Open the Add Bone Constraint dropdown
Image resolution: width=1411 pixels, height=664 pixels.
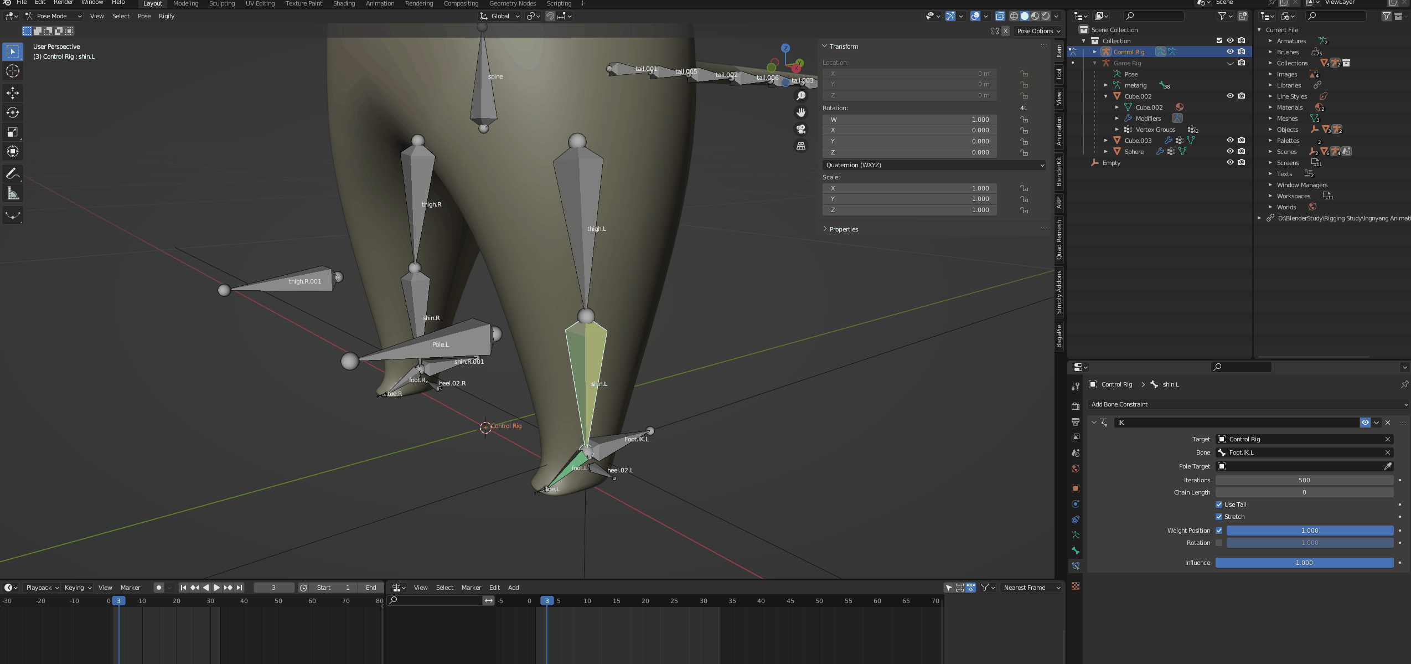click(1247, 404)
